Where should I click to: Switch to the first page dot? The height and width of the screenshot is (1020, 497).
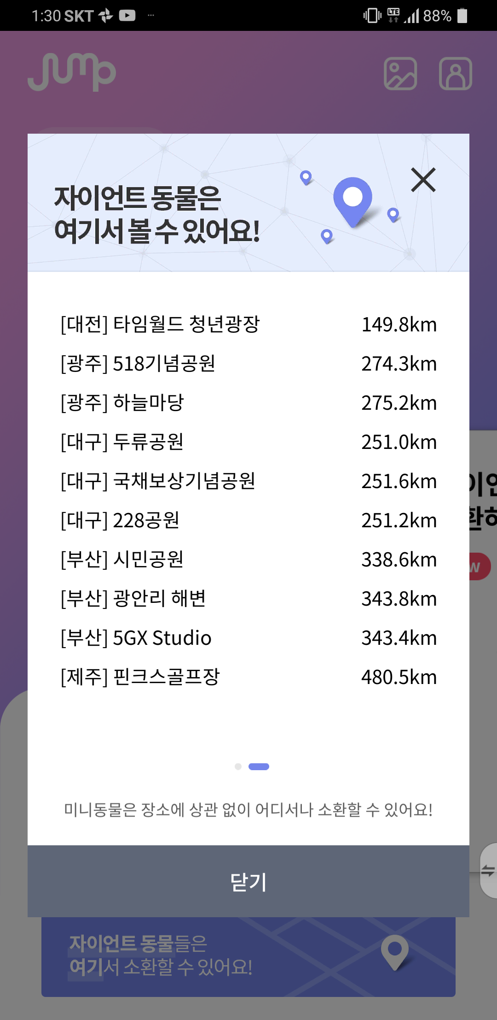(x=238, y=766)
